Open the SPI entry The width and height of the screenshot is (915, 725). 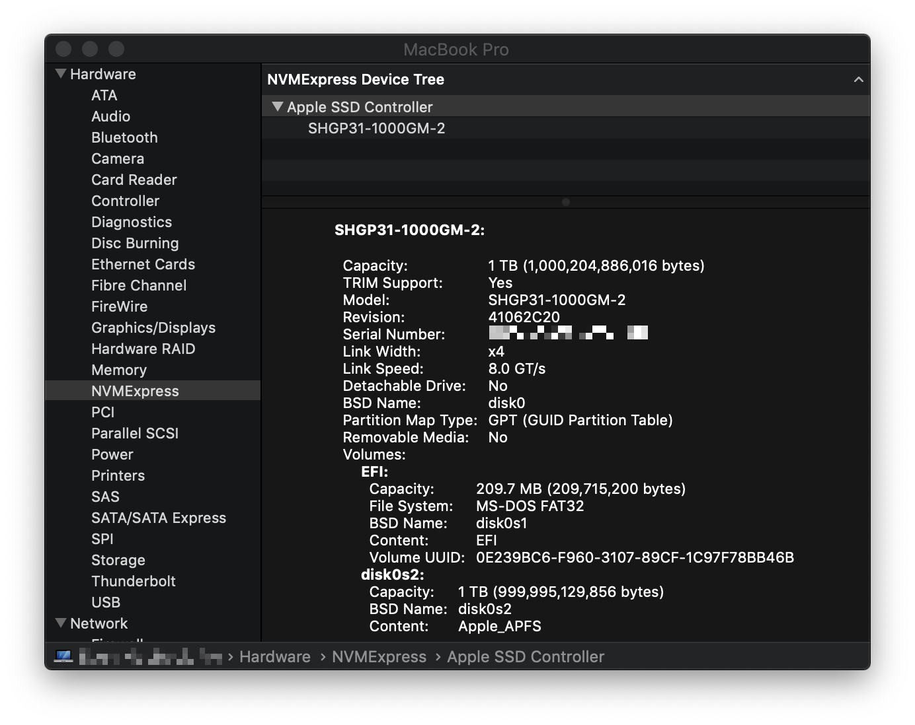(102, 539)
